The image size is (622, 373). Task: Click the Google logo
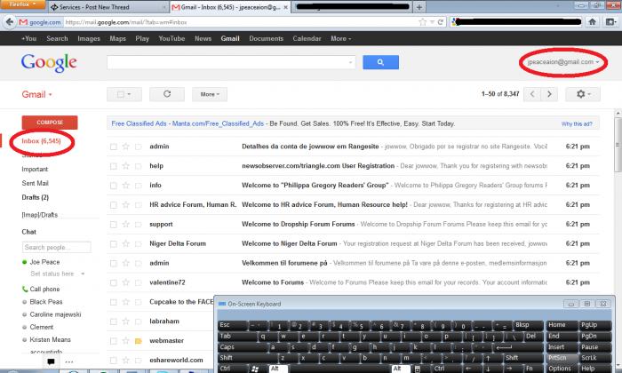49,63
